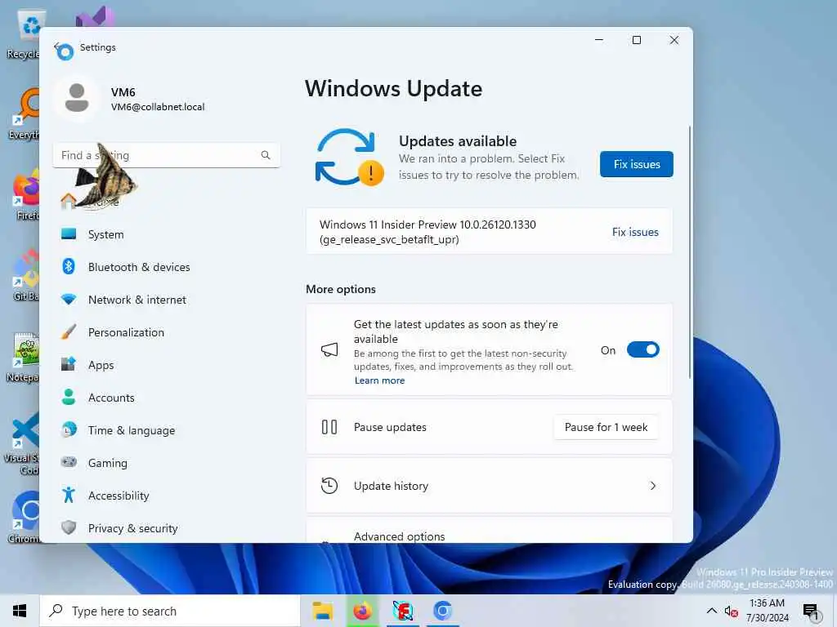The image size is (837, 627).
Task: Expand Update history chevron arrow
Action: pos(653,486)
